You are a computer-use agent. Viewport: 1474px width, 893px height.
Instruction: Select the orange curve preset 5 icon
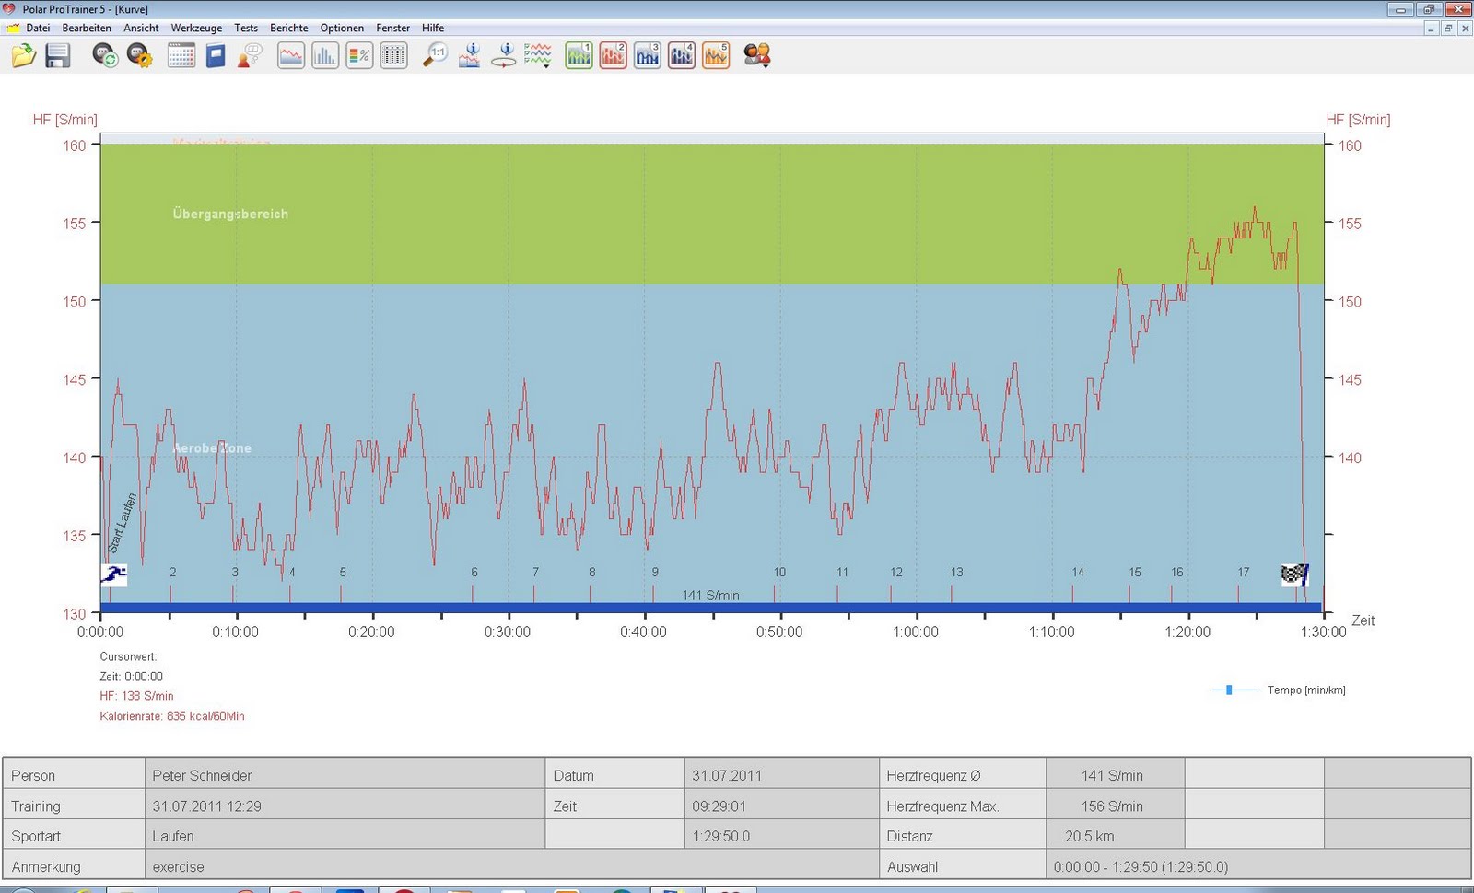coord(716,55)
